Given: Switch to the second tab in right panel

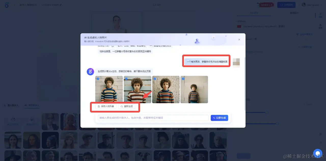Looking at the screenshot, I should click(x=294, y=13).
